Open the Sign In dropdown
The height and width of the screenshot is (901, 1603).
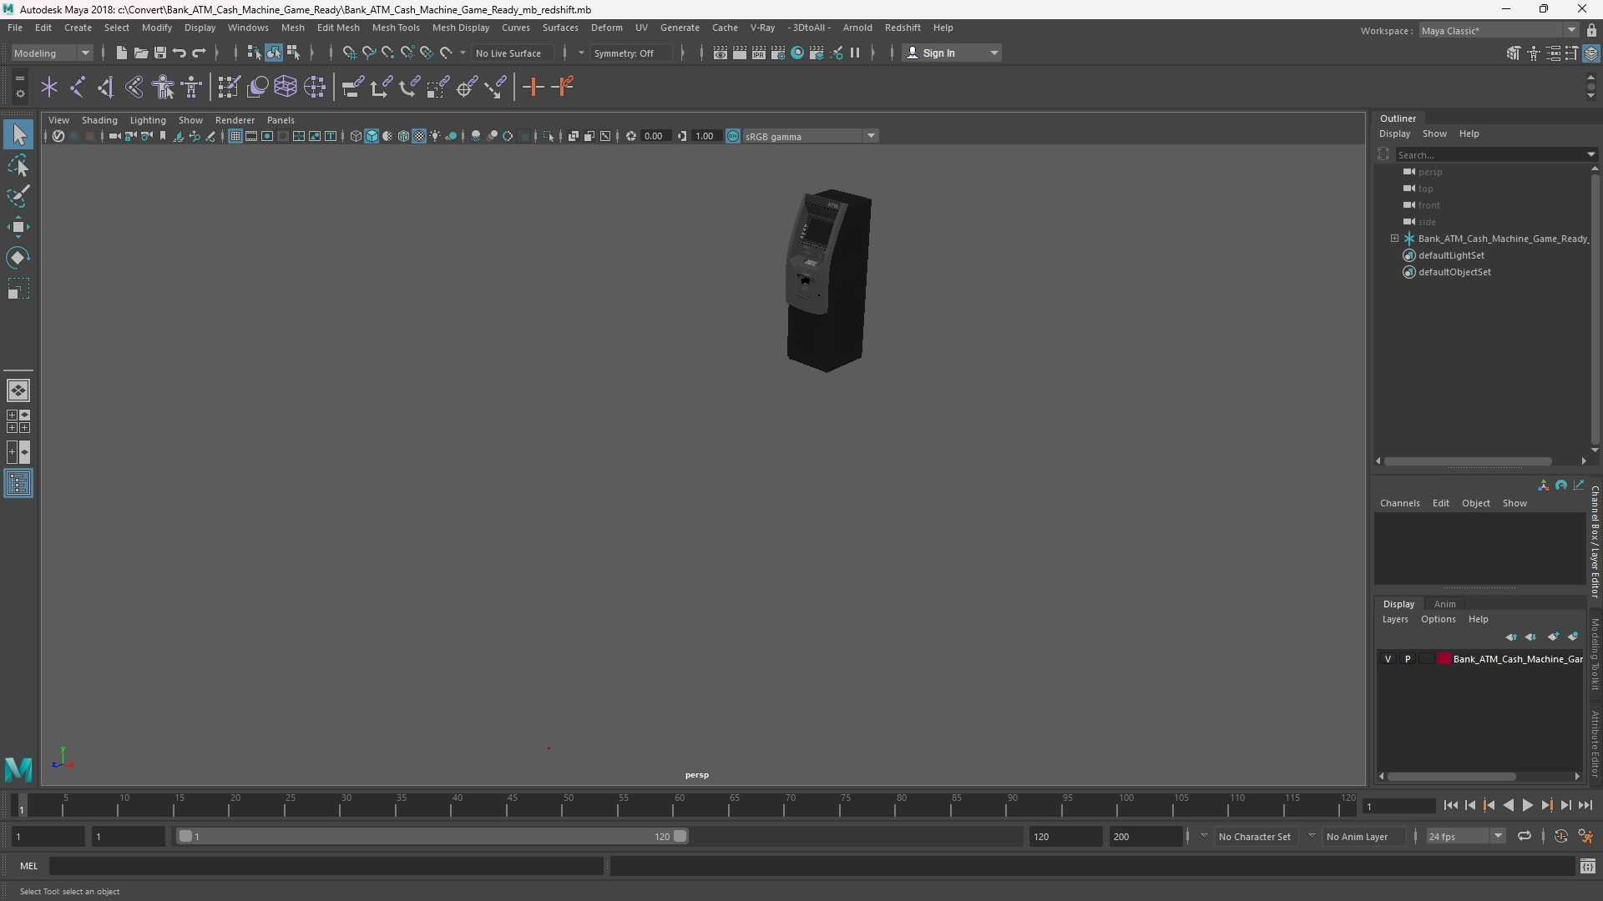click(952, 53)
